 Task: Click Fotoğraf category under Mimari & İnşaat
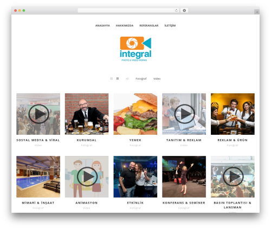[38, 208]
